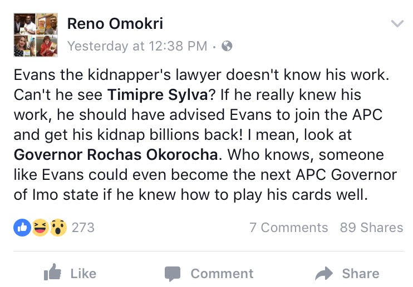Open the 7 Comments list

point(288,228)
